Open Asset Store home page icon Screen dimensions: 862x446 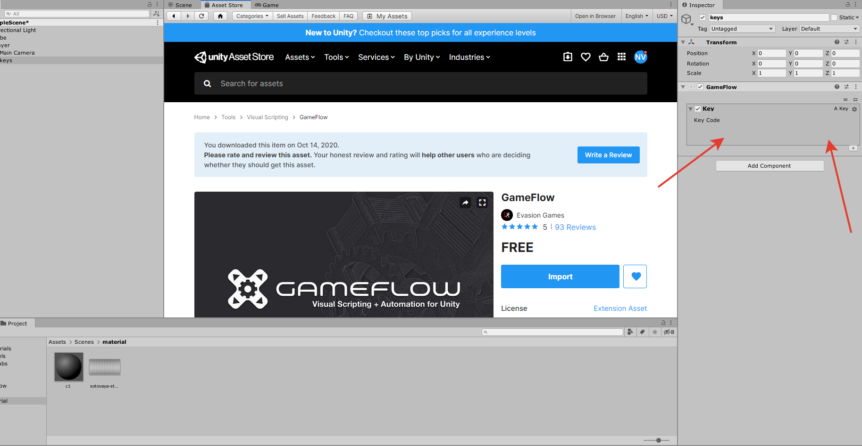(x=220, y=16)
